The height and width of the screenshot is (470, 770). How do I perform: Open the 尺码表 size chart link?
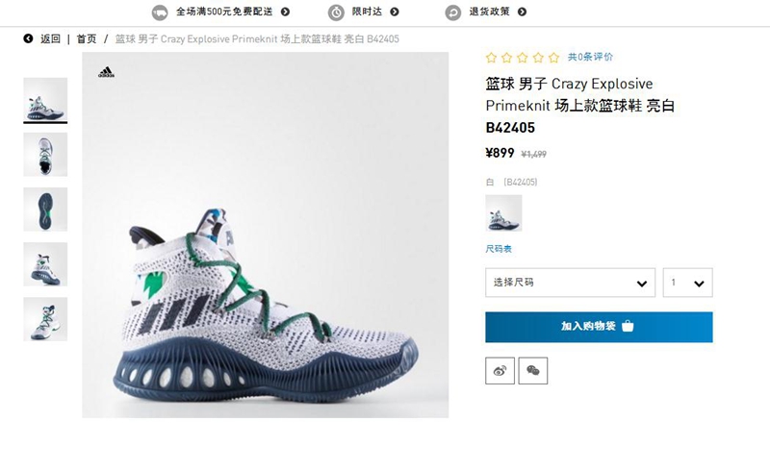tap(499, 249)
